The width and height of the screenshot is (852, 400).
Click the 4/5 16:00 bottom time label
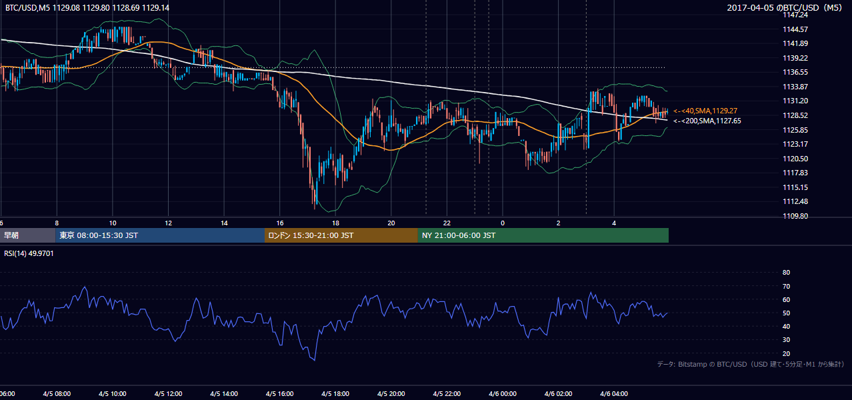pyautogui.click(x=280, y=394)
